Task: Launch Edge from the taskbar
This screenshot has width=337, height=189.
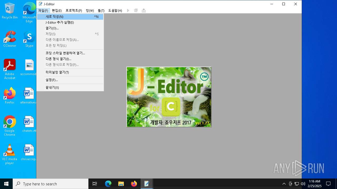Action: 108,184
